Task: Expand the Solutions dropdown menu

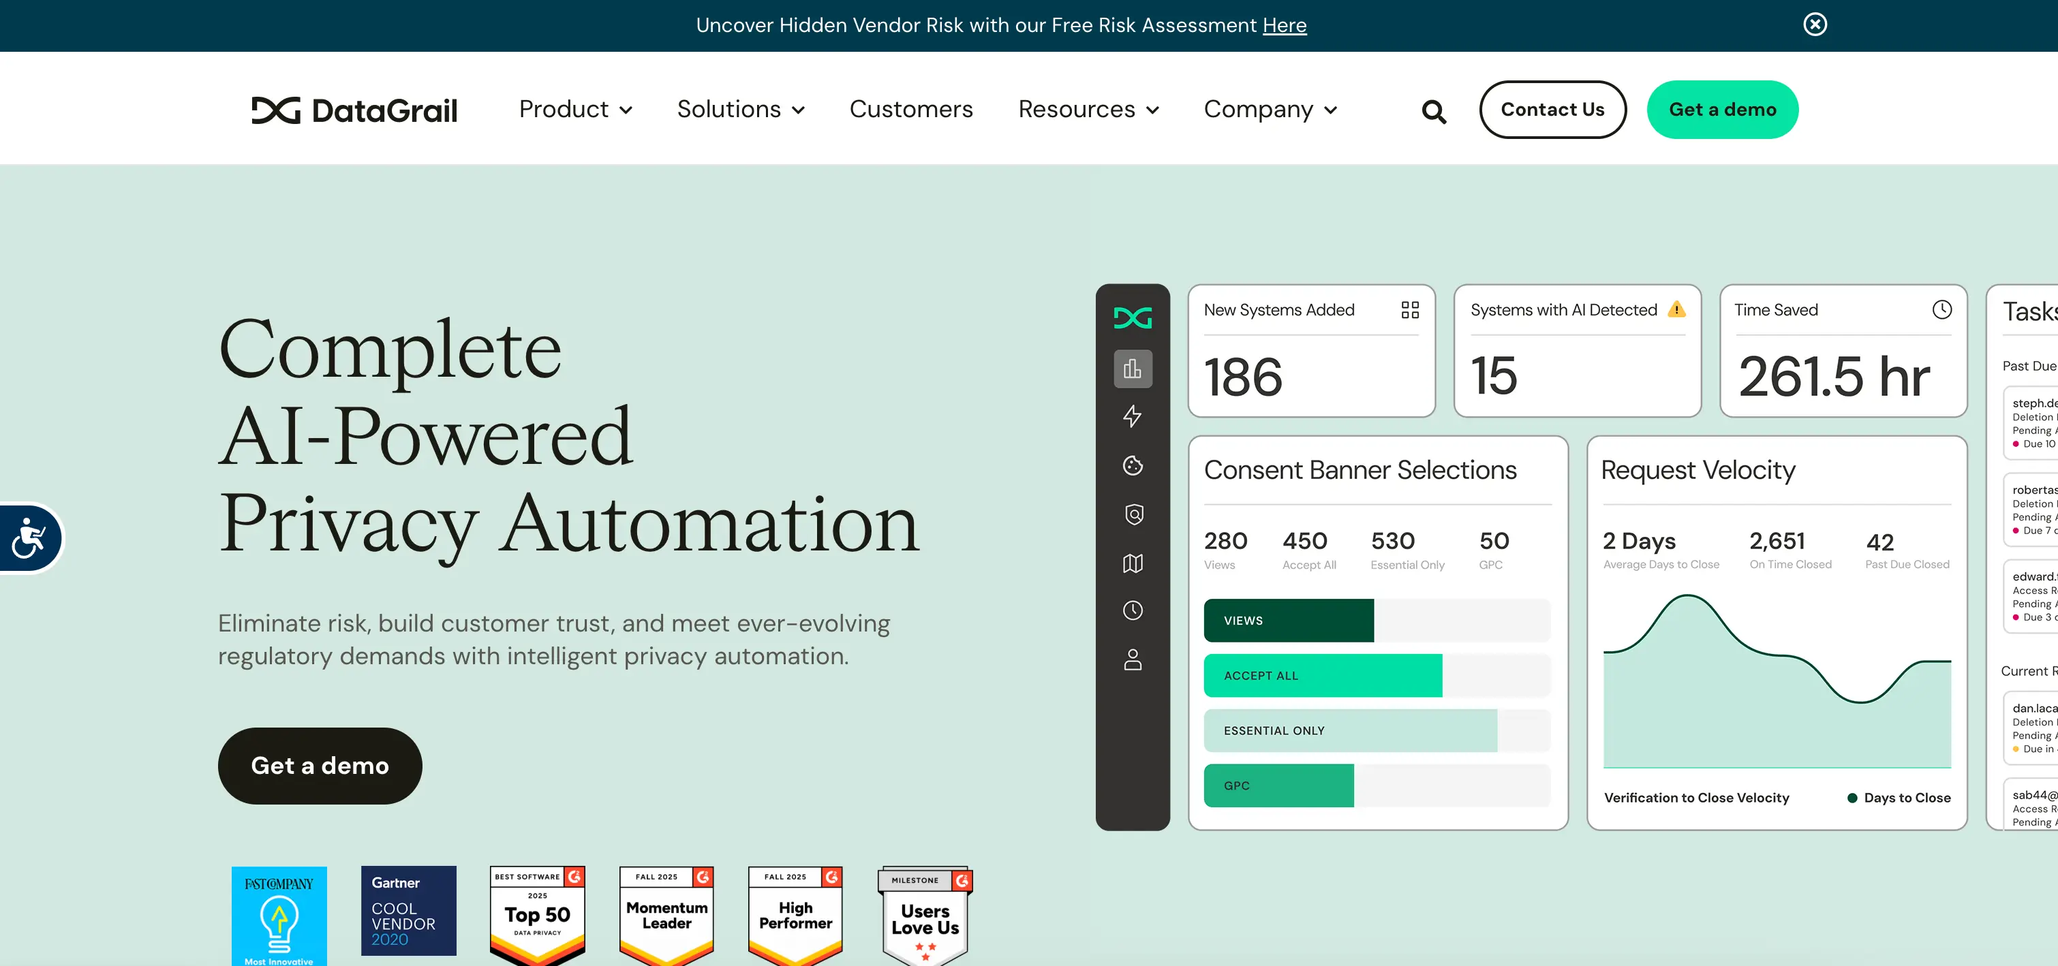Action: (x=741, y=110)
